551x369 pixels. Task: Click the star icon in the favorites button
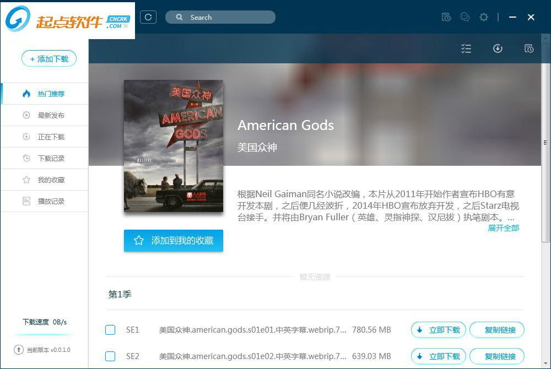[x=139, y=241]
